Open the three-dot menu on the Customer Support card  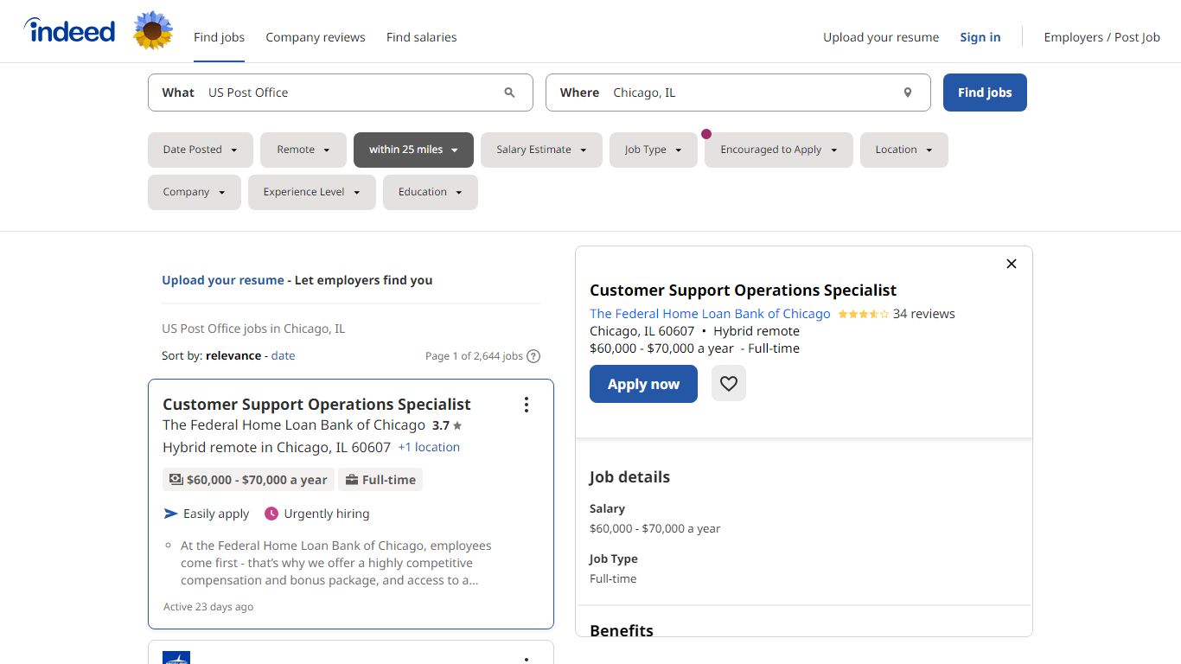526,405
